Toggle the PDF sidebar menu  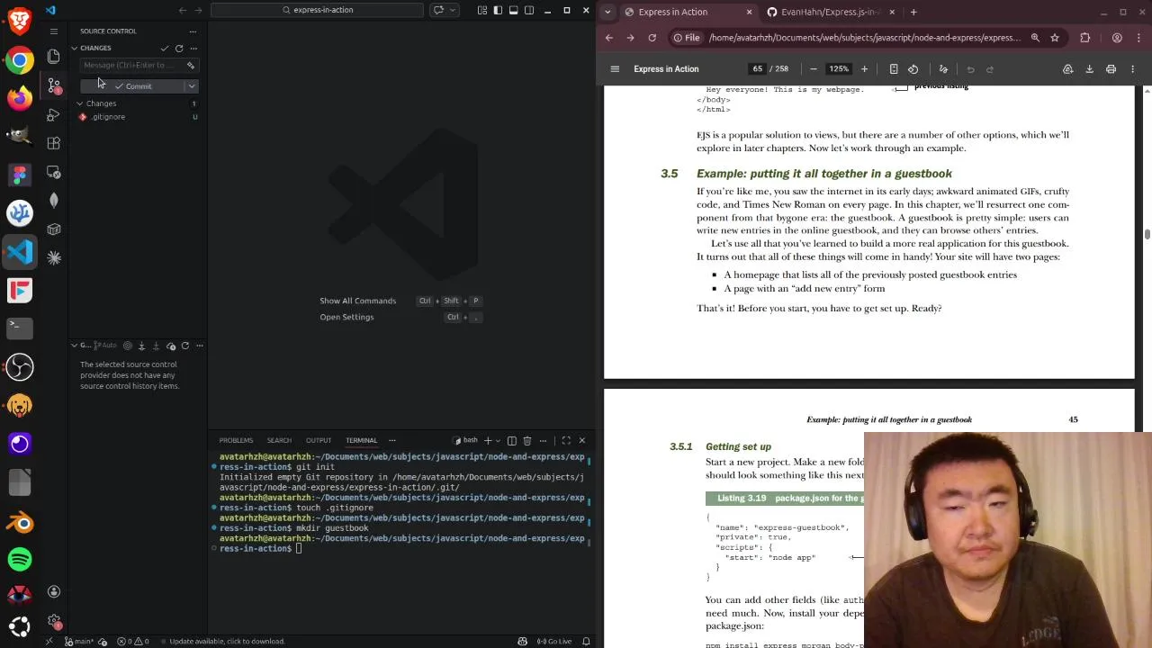pyautogui.click(x=615, y=69)
